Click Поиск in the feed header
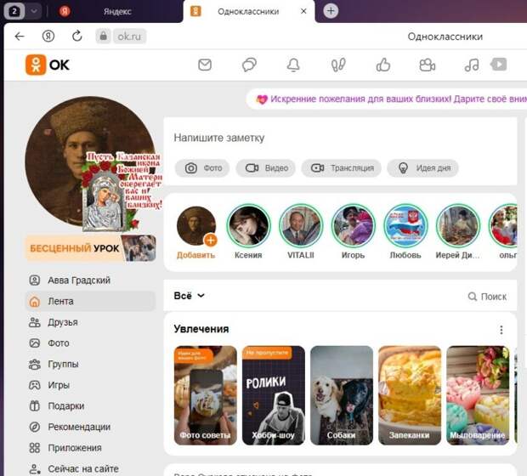 487,297
